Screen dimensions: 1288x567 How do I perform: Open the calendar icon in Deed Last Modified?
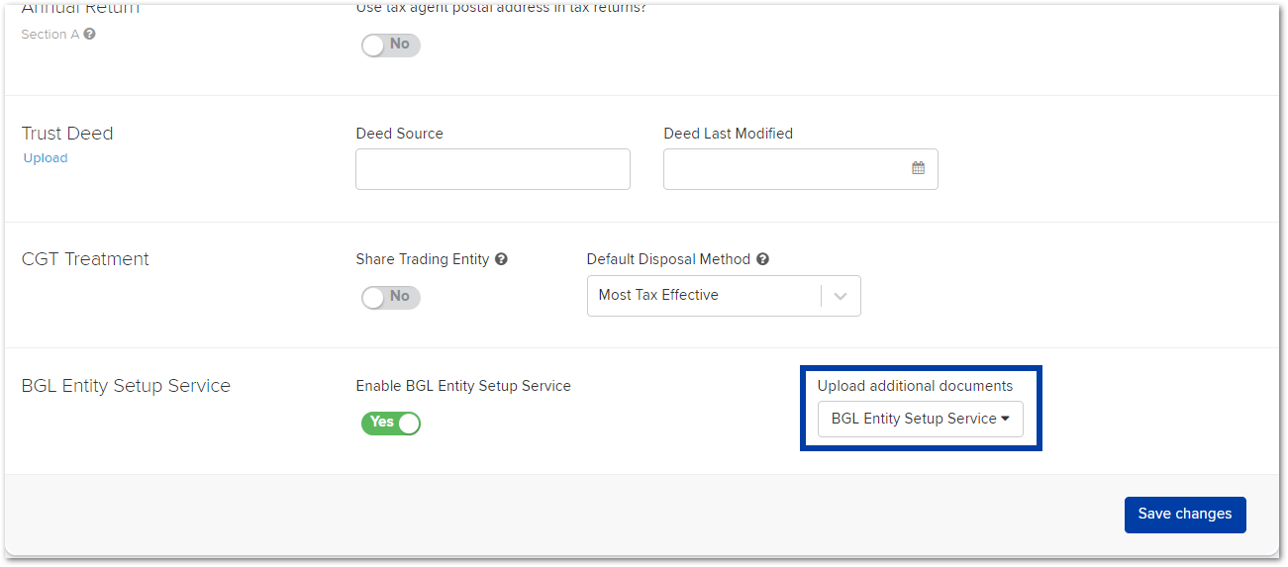pos(918,168)
